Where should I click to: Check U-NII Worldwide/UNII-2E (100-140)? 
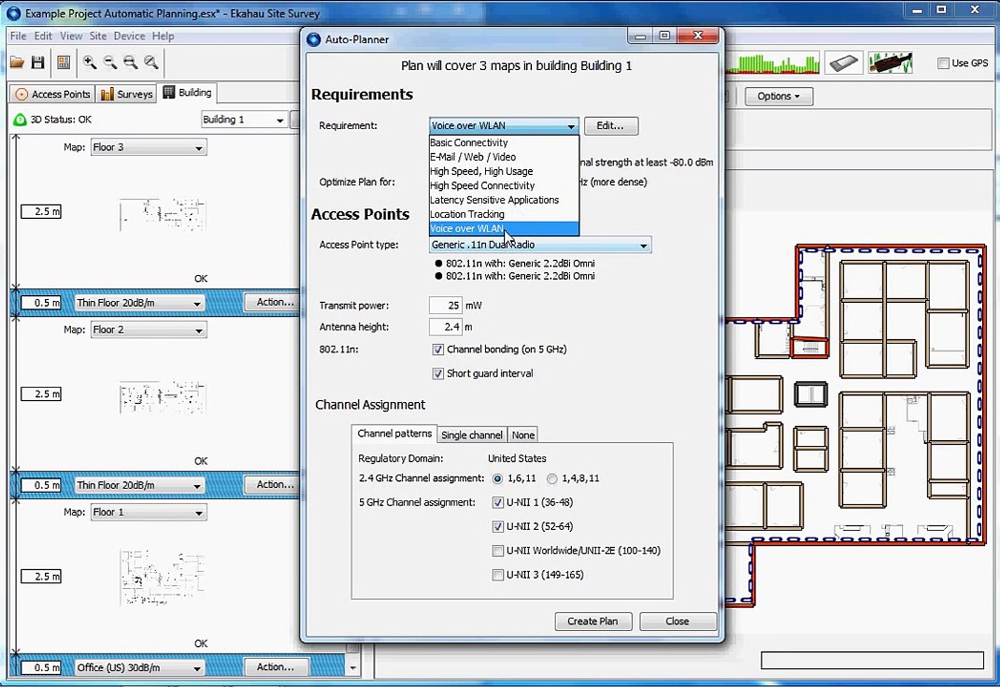click(498, 551)
